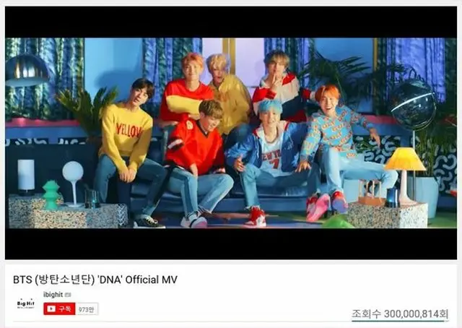Click the dark globe on the right in the video

(414, 105)
